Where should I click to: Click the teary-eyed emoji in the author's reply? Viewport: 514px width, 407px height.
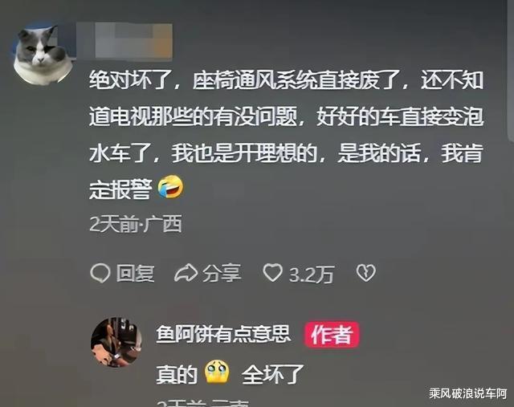tap(217, 372)
